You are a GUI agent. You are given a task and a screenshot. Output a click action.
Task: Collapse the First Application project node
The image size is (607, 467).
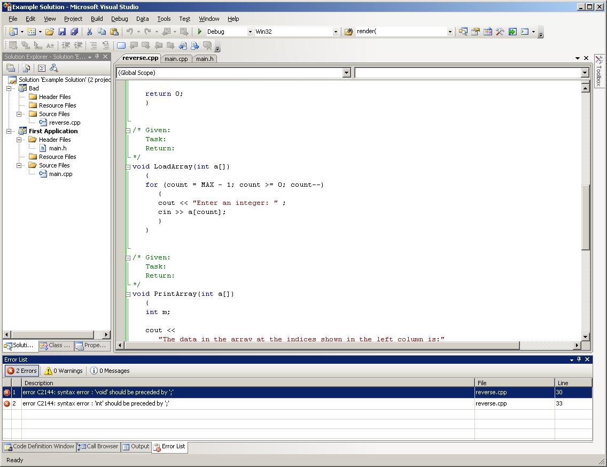(9, 131)
